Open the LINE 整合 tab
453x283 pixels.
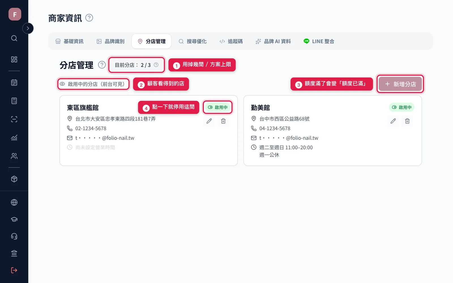click(x=319, y=41)
